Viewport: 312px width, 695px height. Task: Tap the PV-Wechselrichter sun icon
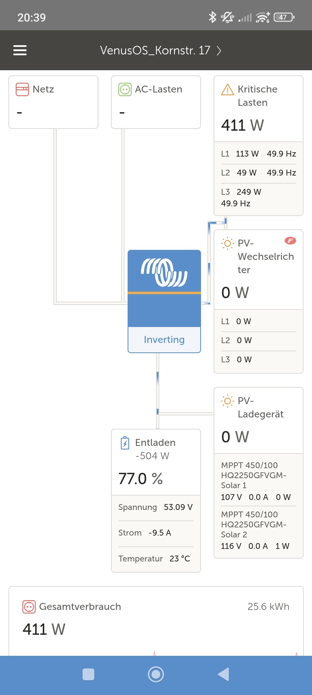[227, 243]
